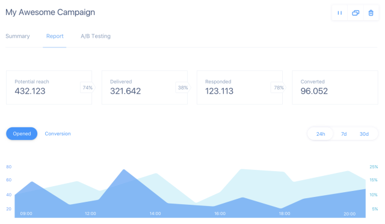
Task: Click the 20:00 chart axis label
Action: (350, 214)
